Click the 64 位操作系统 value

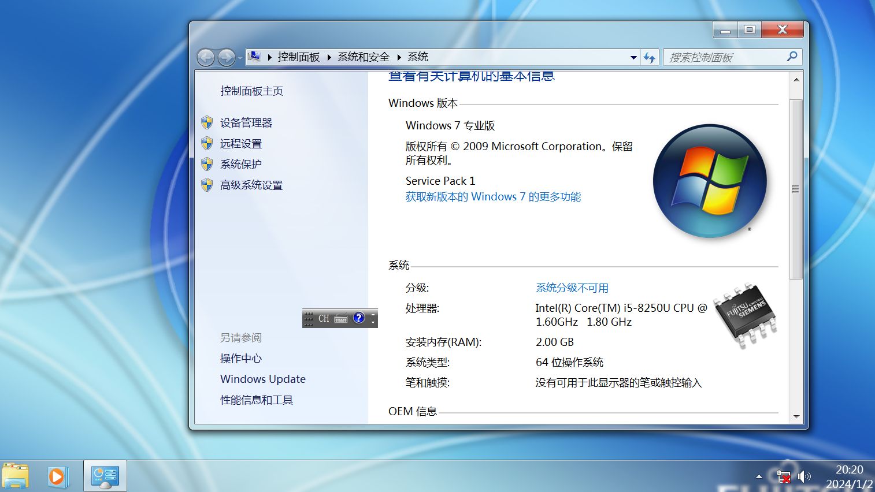[569, 362]
